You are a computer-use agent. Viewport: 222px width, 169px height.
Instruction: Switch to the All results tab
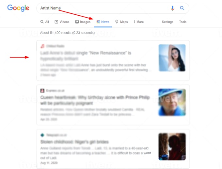pyautogui.click(x=44, y=22)
